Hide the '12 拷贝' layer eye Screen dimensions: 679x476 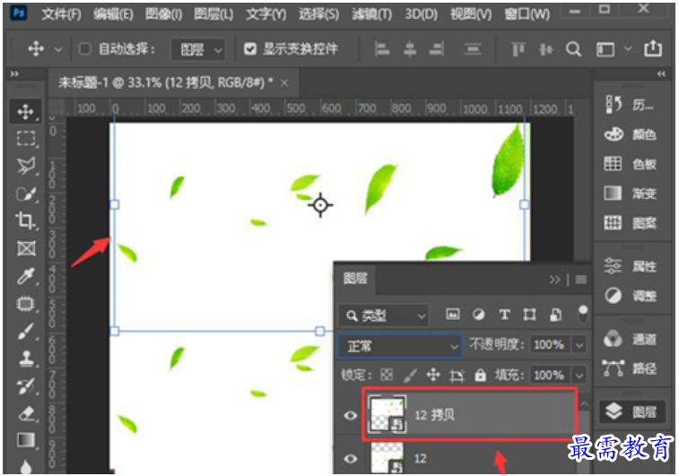point(351,415)
